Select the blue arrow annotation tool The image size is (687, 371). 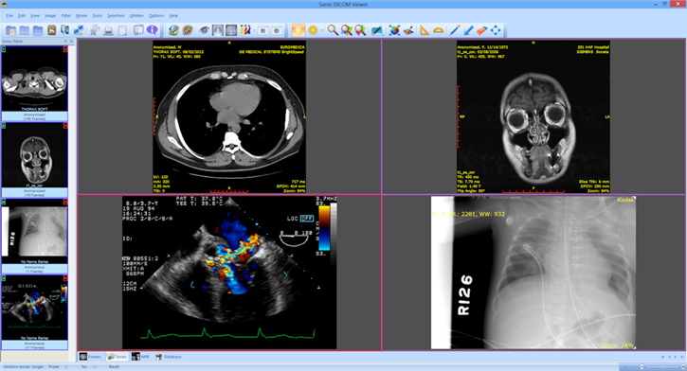pos(468,30)
